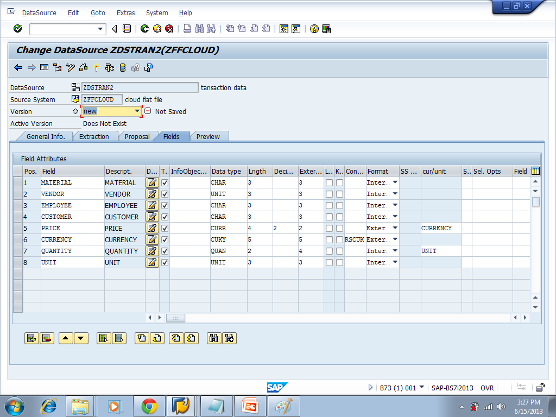Click the table horizontal scrollbar thumb

[175, 318]
